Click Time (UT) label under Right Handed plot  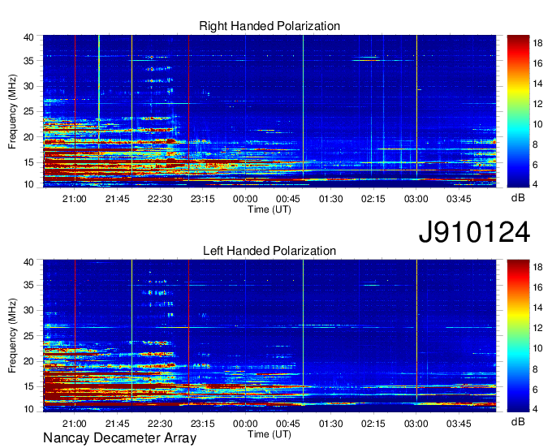click(270, 209)
